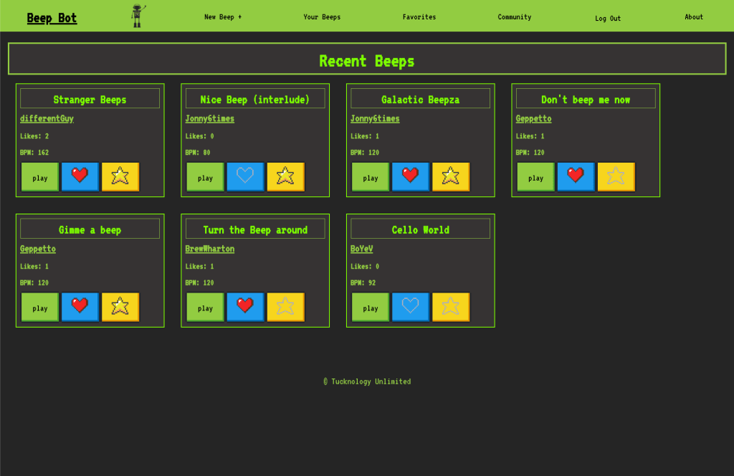This screenshot has width=734, height=476.
Task: Click the star on Stranger Beeps
Action: click(120, 176)
